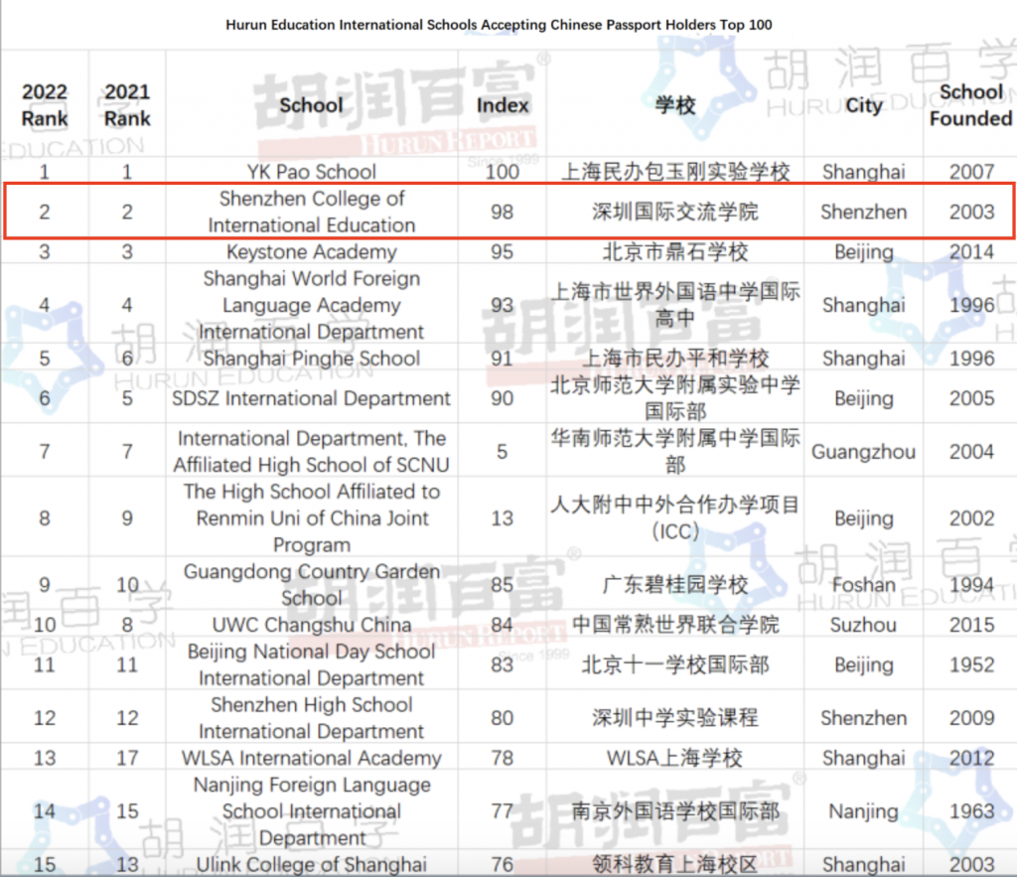Click the '2022 Rank' column header
Viewport: 1017px width, 877px height.
(44, 105)
